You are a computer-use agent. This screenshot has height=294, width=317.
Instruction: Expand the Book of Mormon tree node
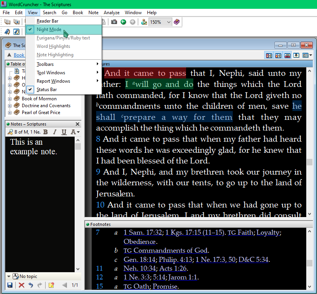10,99
